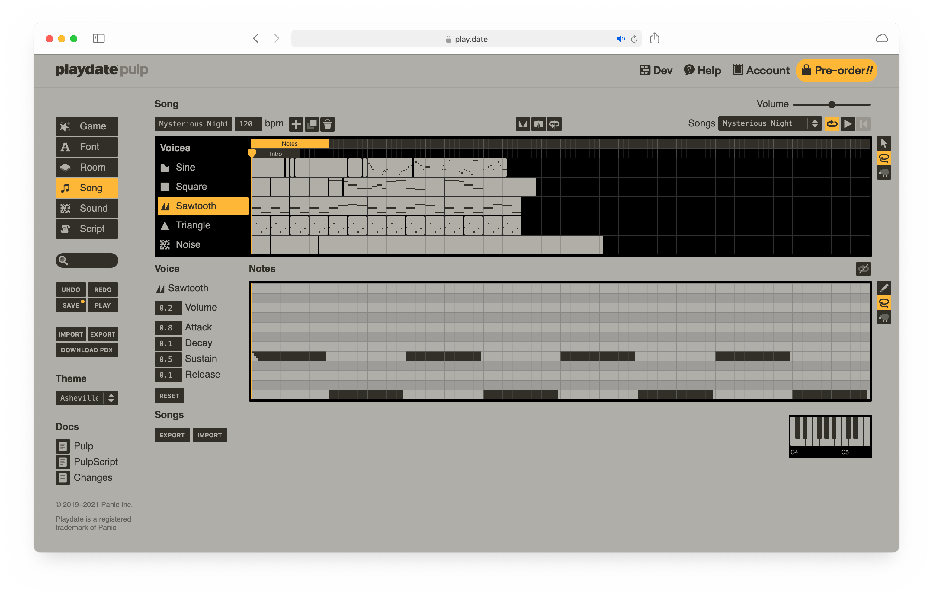This screenshot has height=597, width=933.
Task: Click the duplicate song icon
Action: (312, 124)
